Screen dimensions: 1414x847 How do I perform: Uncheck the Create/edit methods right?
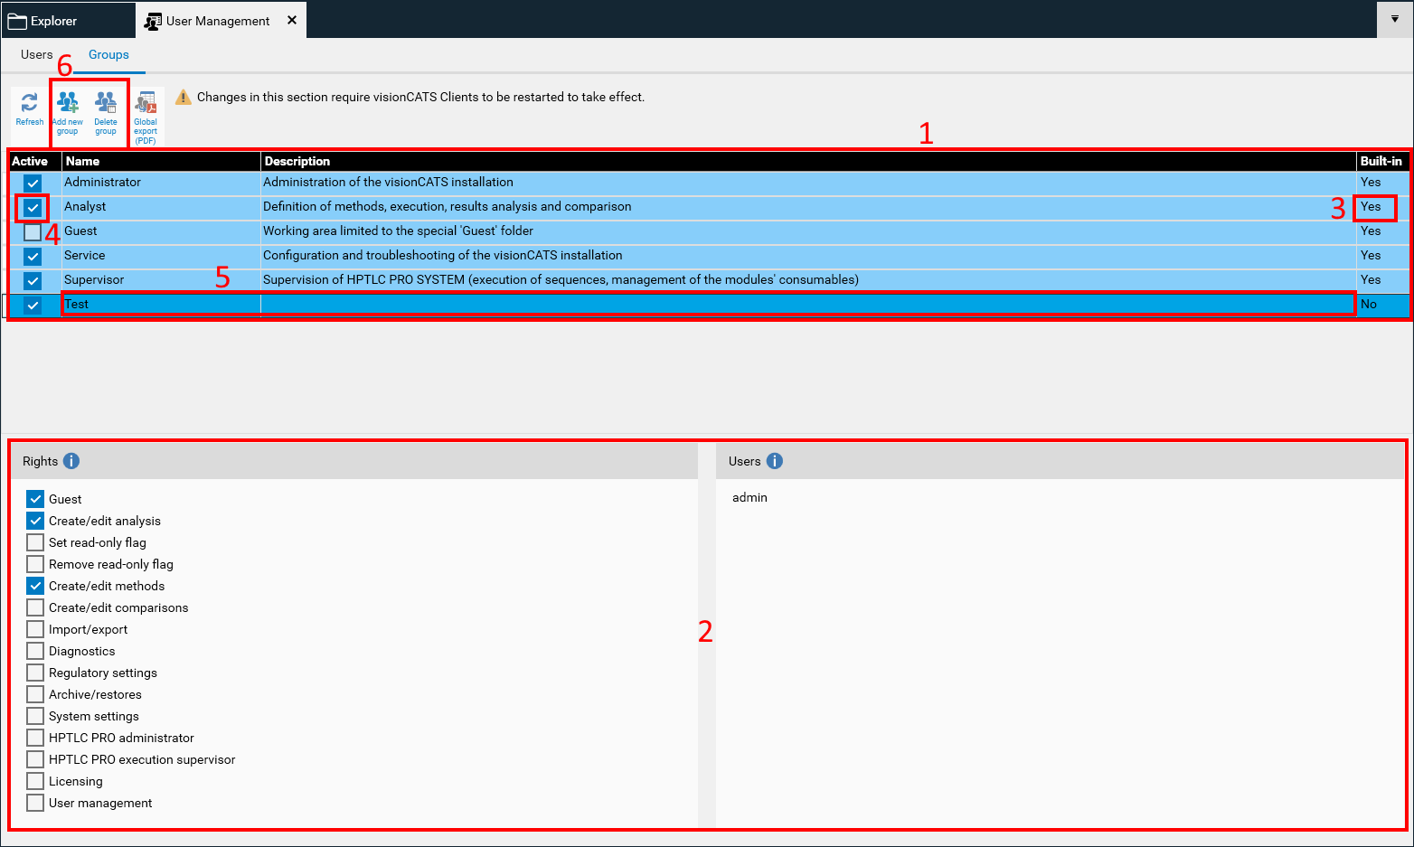pyautogui.click(x=35, y=586)
